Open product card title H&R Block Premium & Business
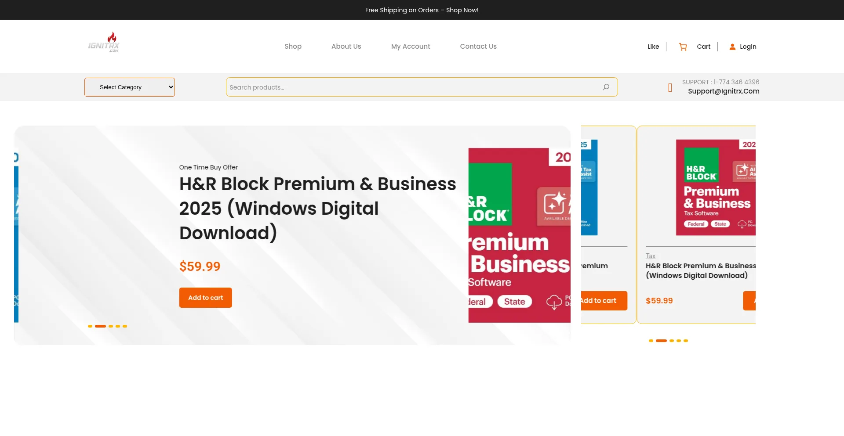844x436 pixels. tap(701, 270)
